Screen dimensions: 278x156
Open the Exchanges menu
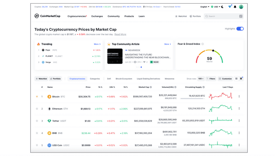(97, 16)
